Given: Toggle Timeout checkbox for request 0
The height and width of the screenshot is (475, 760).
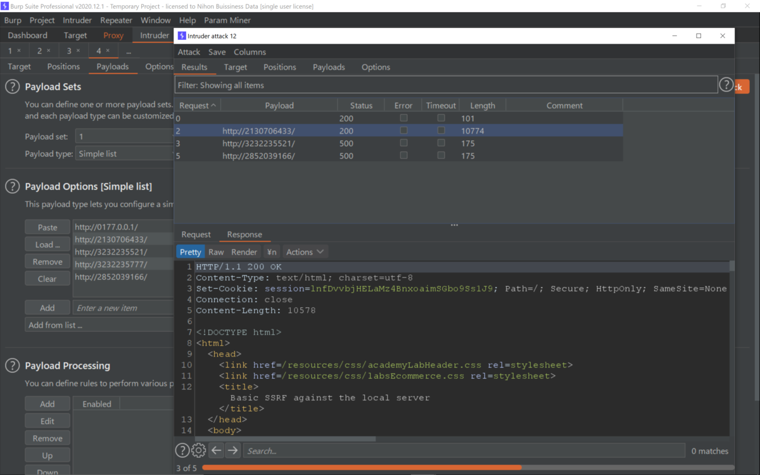Looking at the screenshot, I should pyautogui.click(x=441, y=118).
